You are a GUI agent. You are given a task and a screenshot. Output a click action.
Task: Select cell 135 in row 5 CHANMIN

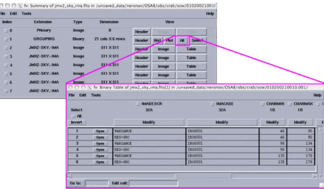tap(273, 156)
